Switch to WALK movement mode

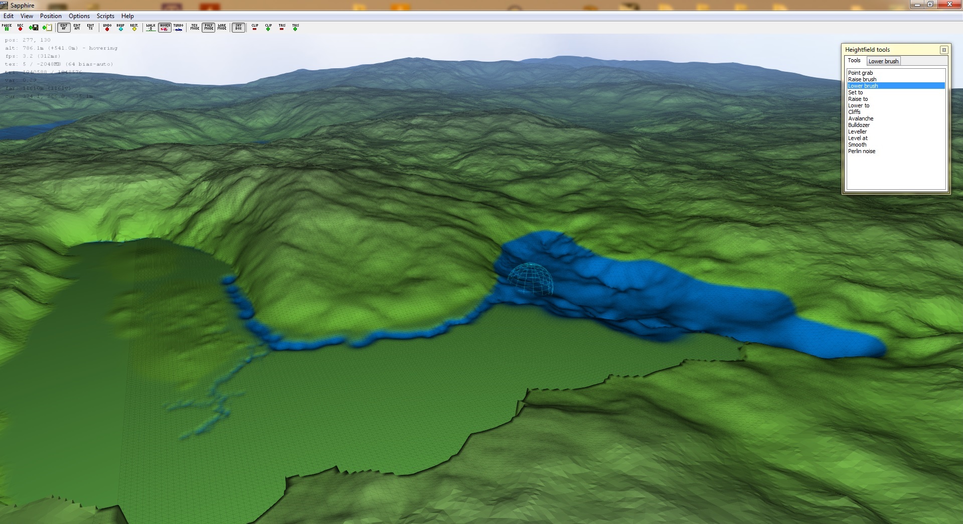(150, 28)
